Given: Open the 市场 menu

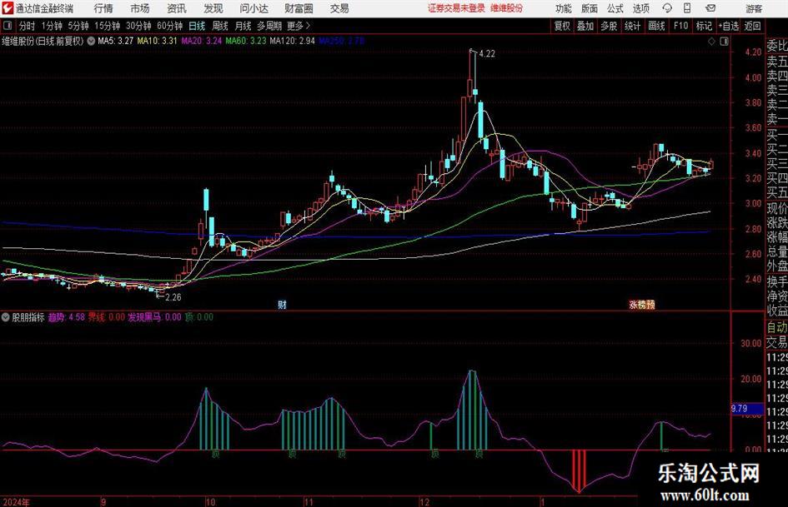Looking at the screenshot, I should 140,8.
